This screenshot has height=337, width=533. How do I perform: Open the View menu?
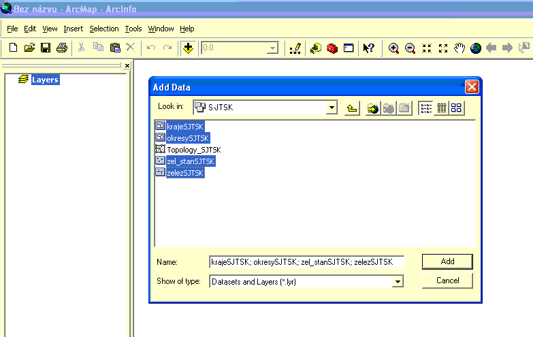point(50,29)
